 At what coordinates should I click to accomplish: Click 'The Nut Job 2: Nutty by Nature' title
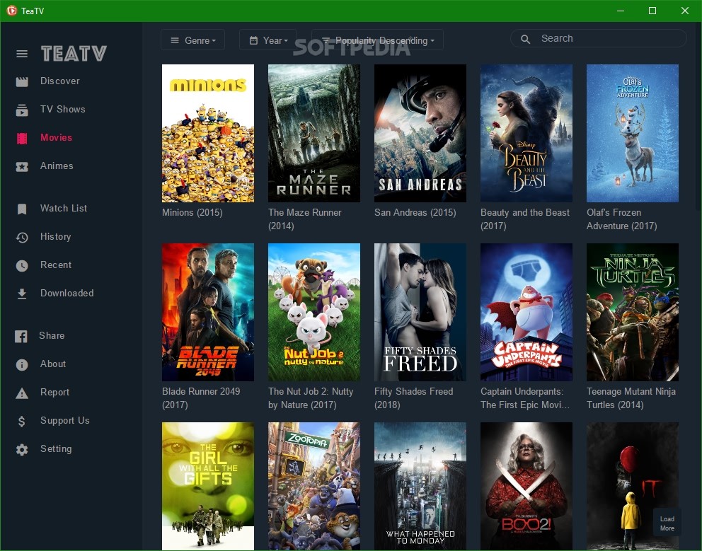pos(311,398)
